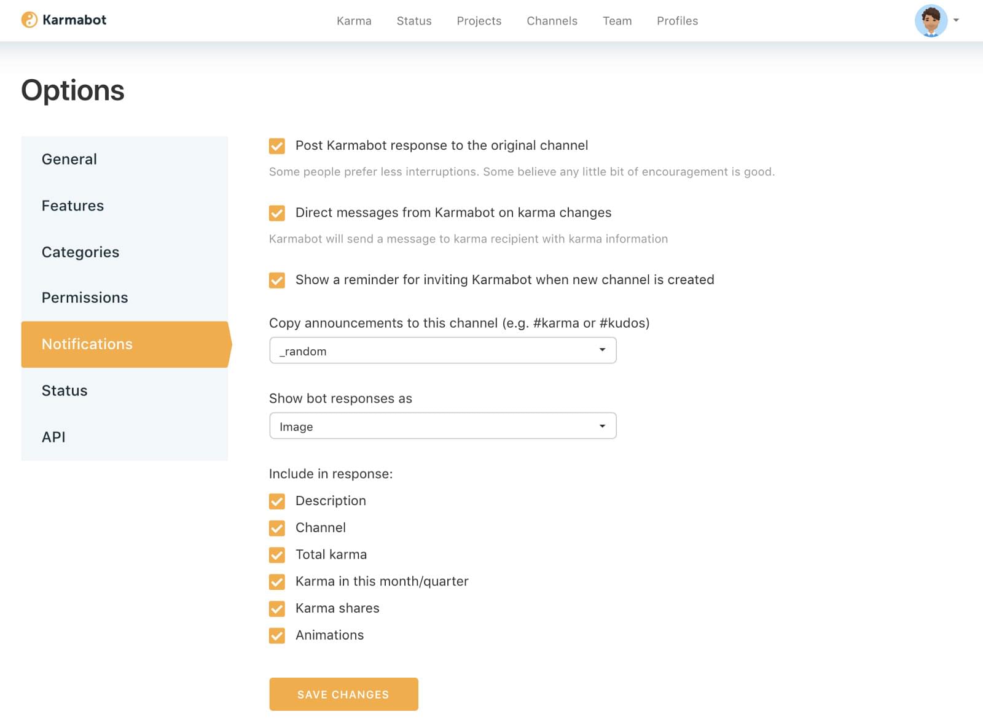Viewport: 983px width, 720px height.
Task: Open the account menu dropdown arrow
Action: point(956,20)
